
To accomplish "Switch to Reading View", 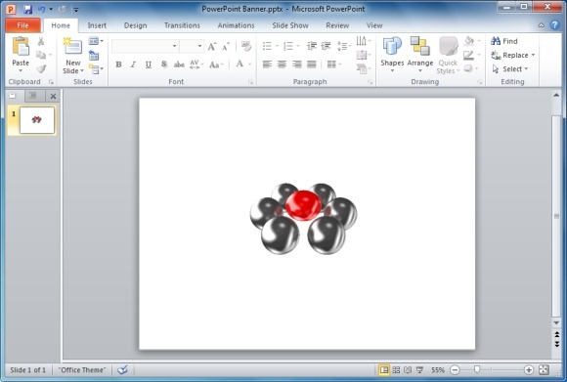I will [408, 369].
